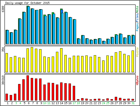Click the day 1 label on the x-axis
The height and width of the screenshot is (106, 140).
click(8, 103)
